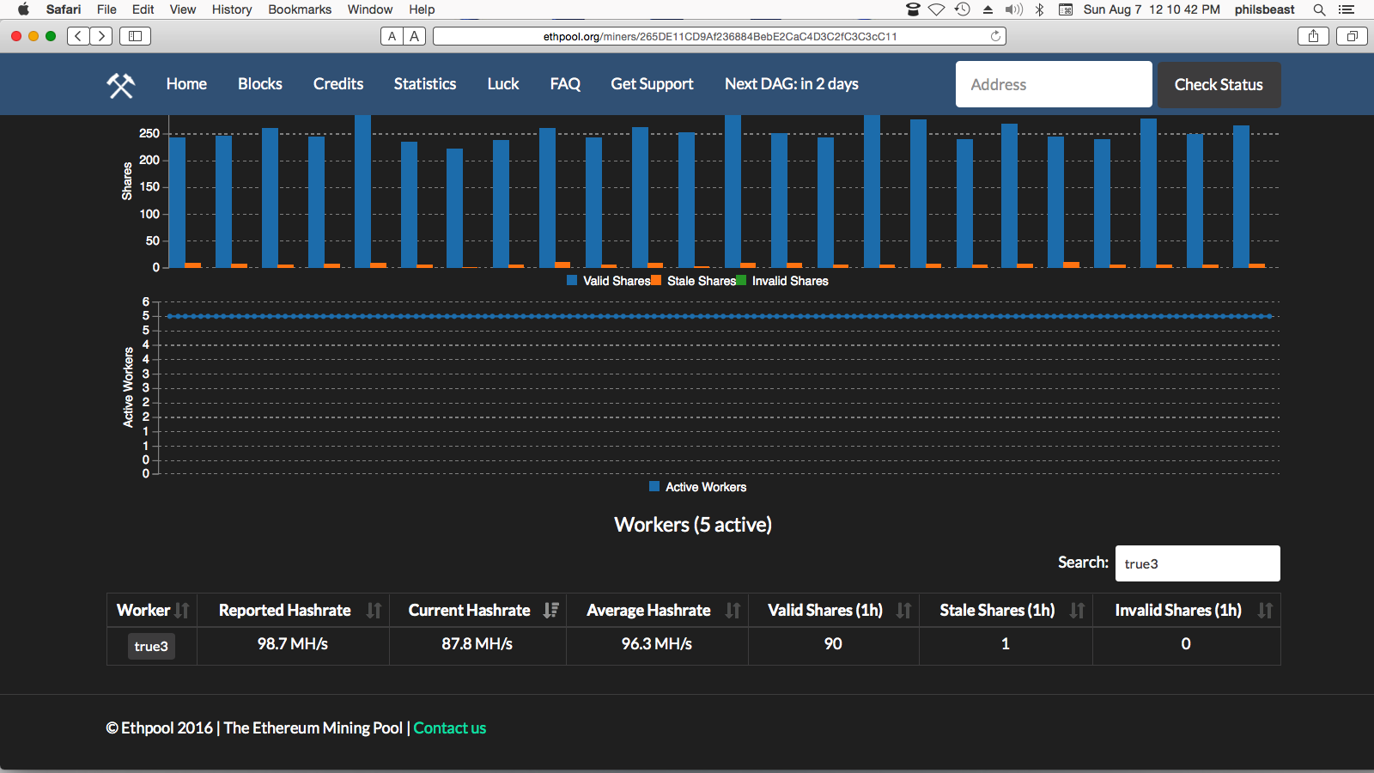Open Notification Center list icon

[x=1347, y=9]
